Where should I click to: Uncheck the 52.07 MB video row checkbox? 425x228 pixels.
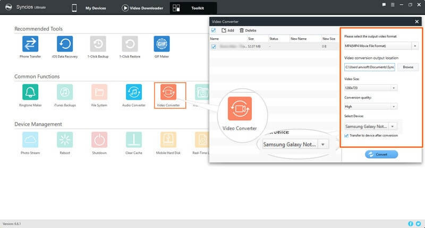coord(214,47)
